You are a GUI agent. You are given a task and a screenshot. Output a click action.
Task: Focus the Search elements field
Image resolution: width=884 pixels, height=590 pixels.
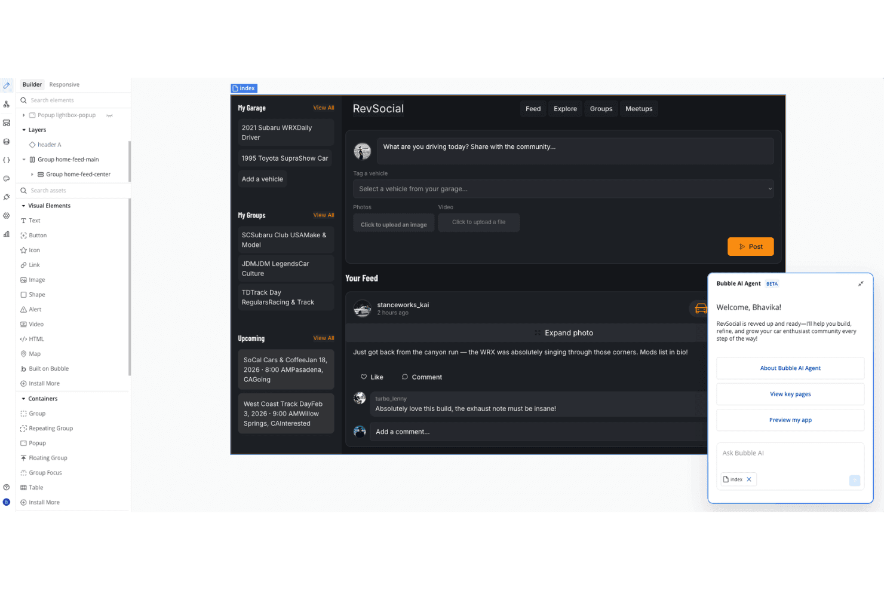pyautogui.click(x=75, y=100)
